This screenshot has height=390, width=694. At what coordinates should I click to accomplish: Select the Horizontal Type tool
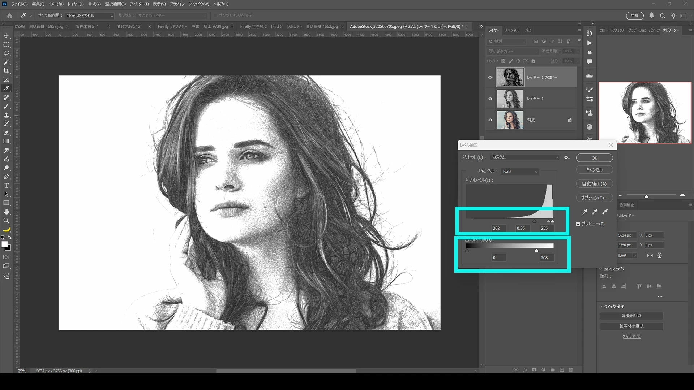pyautogui.click(x=6, y=186)
